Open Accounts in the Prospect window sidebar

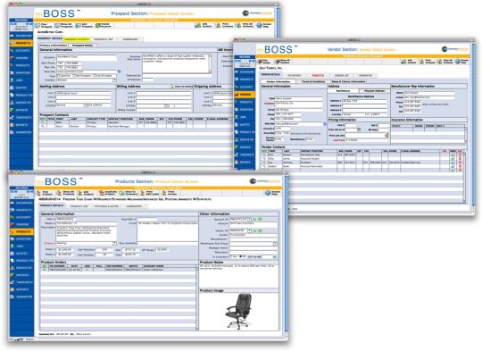pyautogui.click(x=21, y=51)
